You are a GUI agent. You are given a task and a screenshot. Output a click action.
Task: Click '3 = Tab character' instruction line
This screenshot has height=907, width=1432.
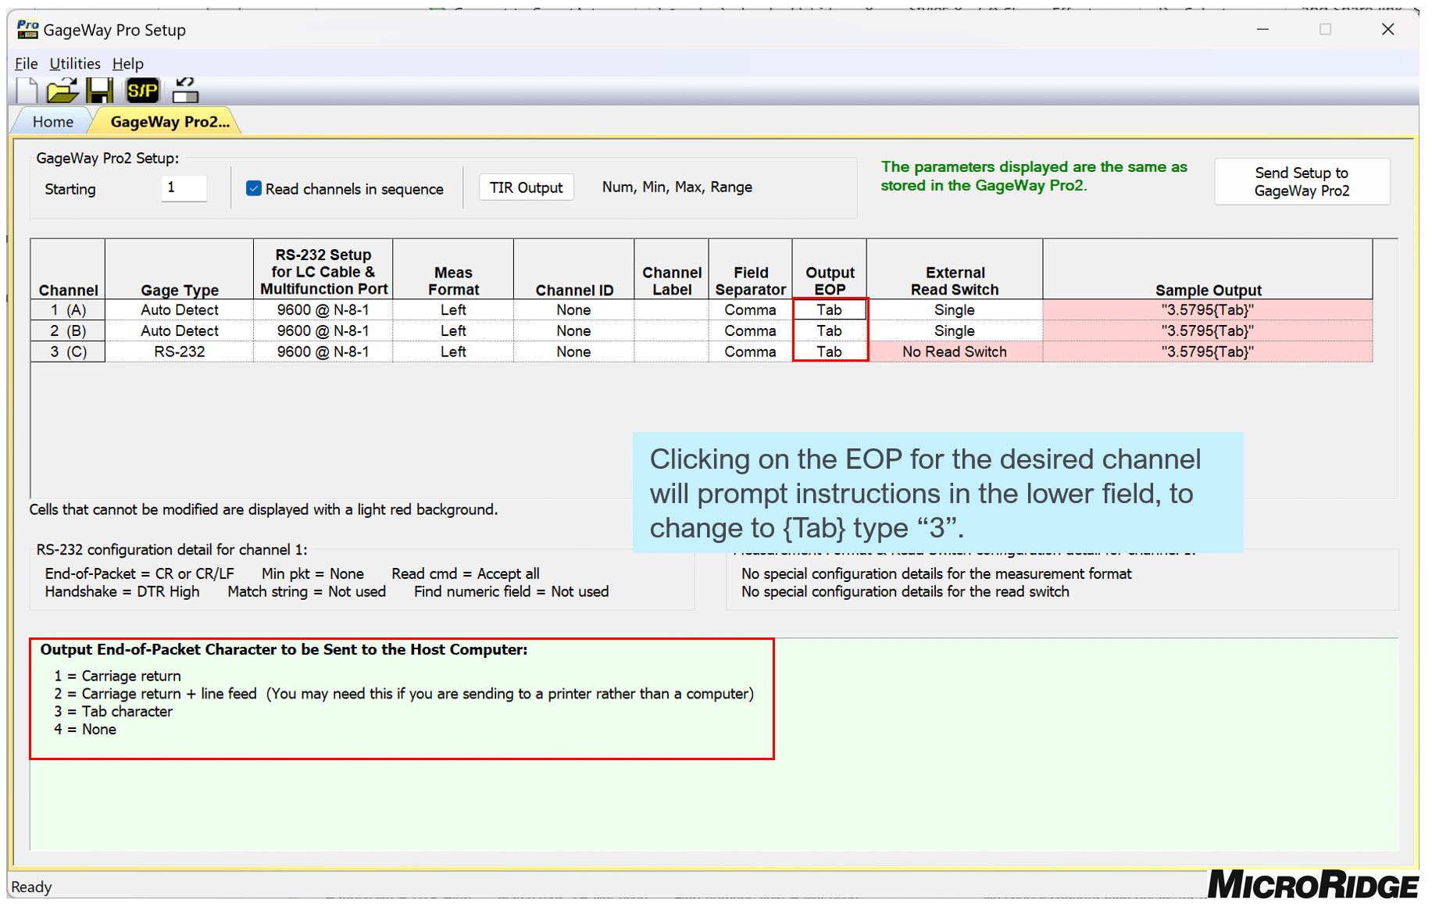(113, 711)
